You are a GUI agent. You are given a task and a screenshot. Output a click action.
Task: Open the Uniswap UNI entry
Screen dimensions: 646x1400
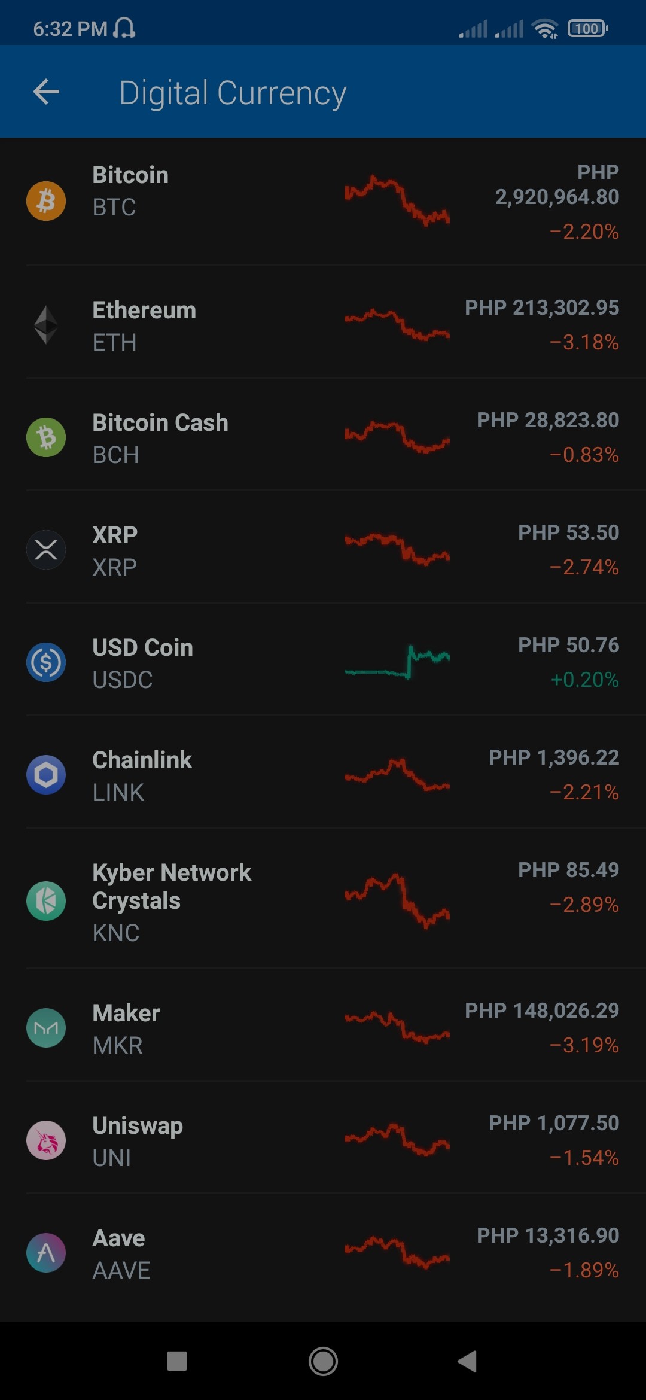(323, 1141)
